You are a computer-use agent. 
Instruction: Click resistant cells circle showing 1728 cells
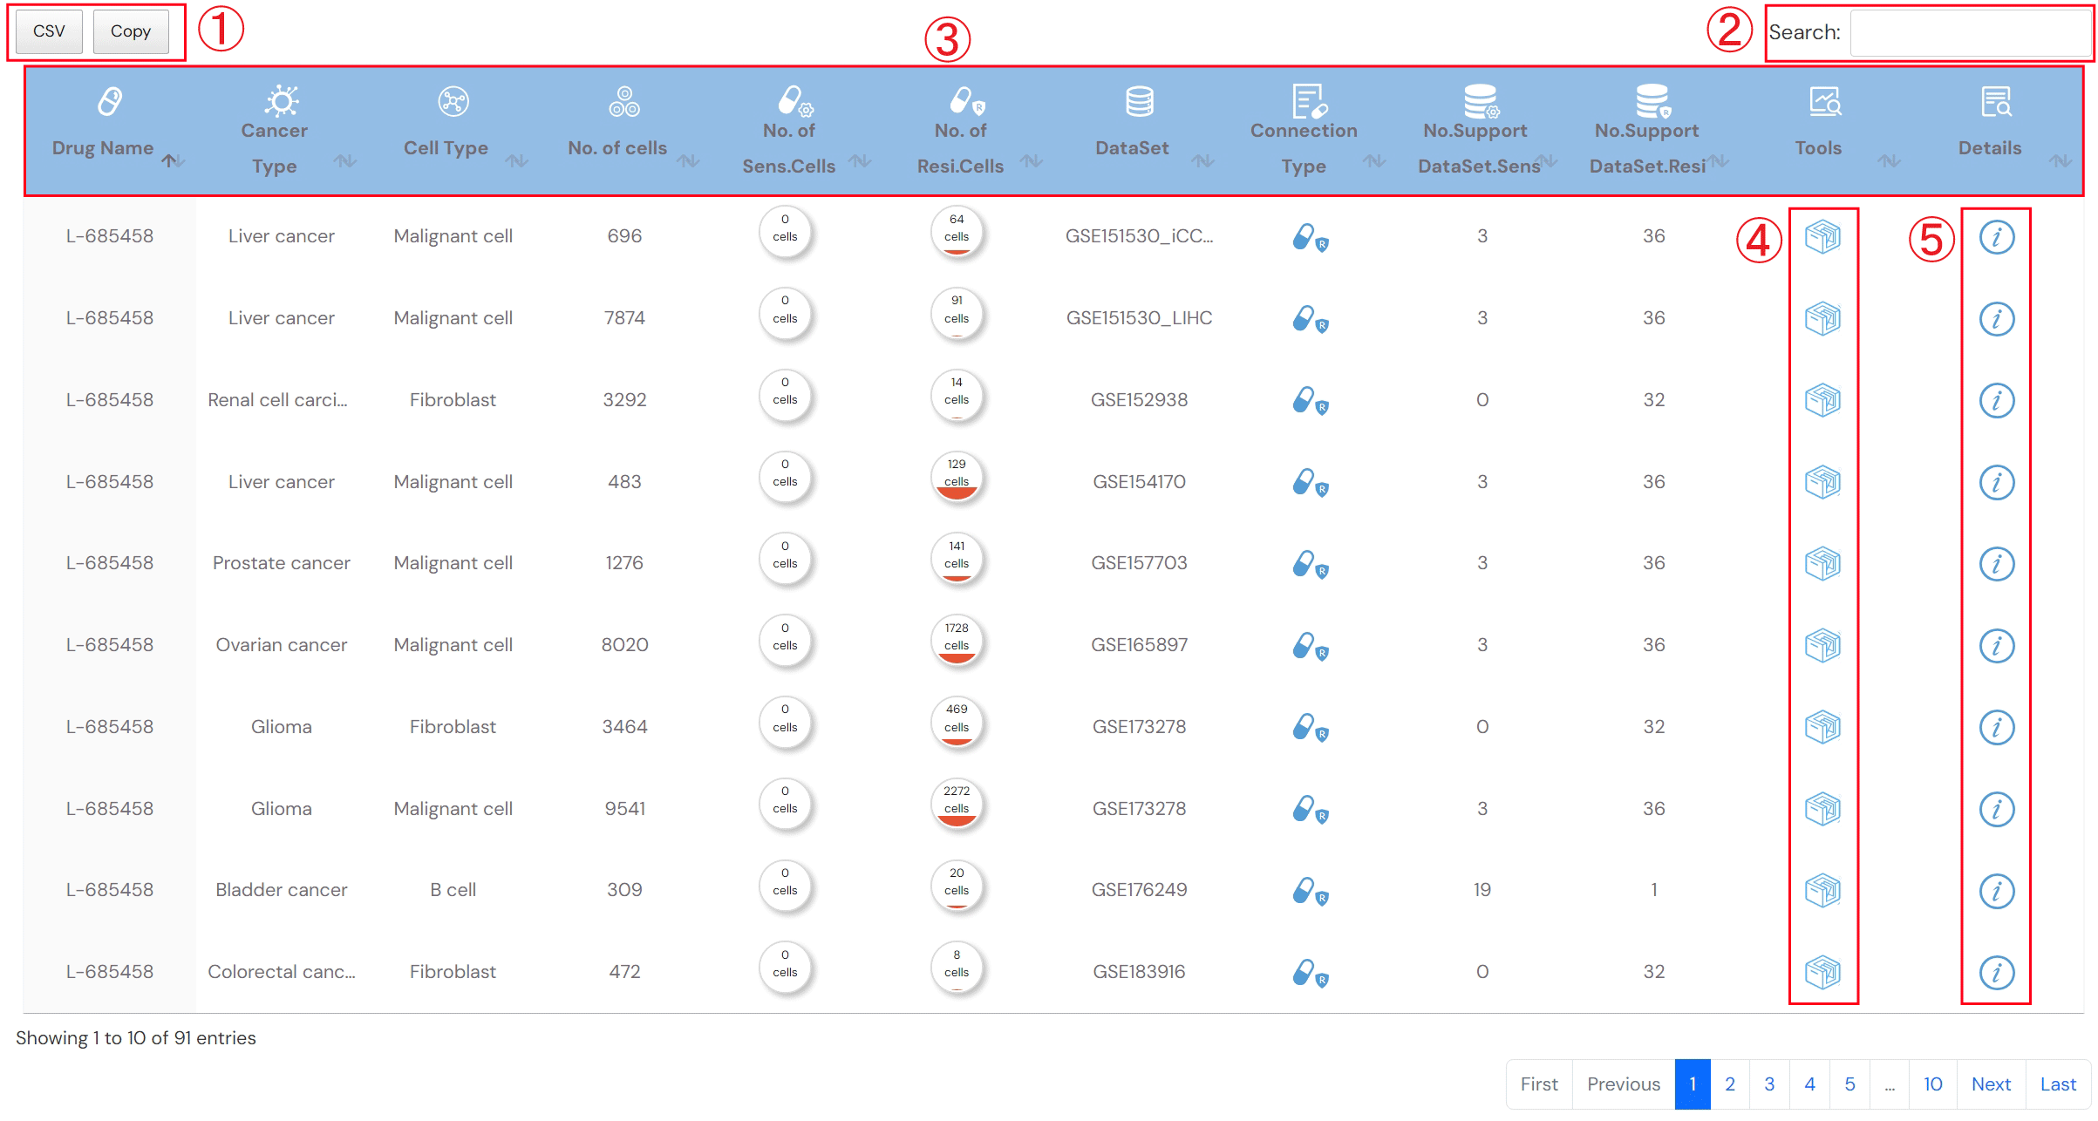(x=957, y=639)
